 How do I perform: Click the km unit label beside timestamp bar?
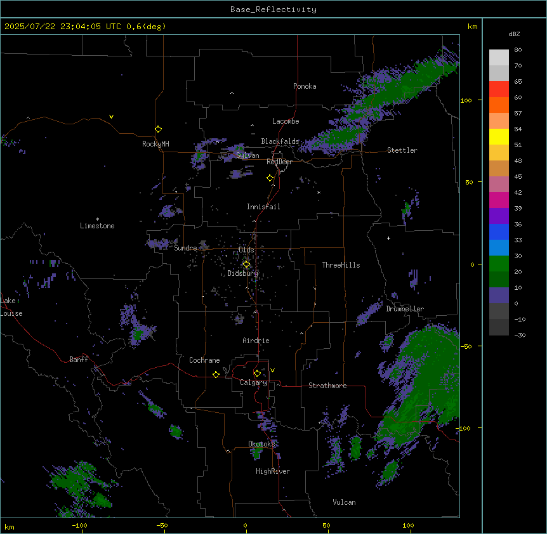point(472,27)
